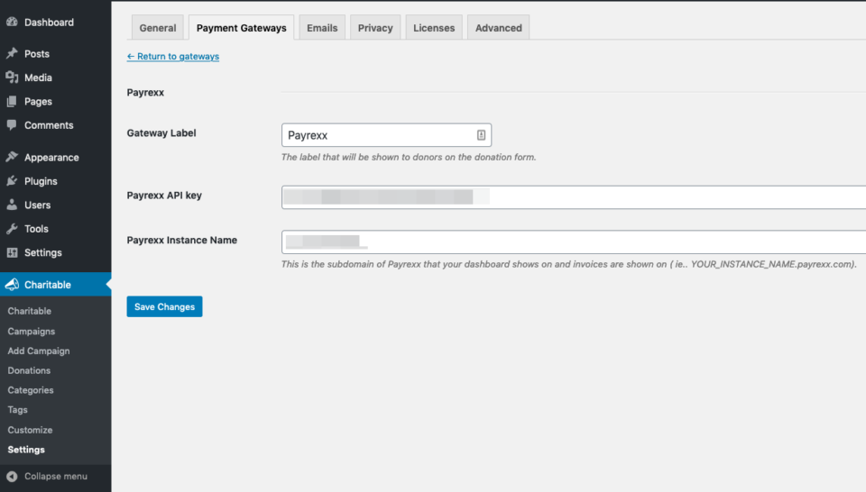This screenshot has height=492, width=866.
Task: Open the main Settings menu item
Action: [x=43, y=252]
